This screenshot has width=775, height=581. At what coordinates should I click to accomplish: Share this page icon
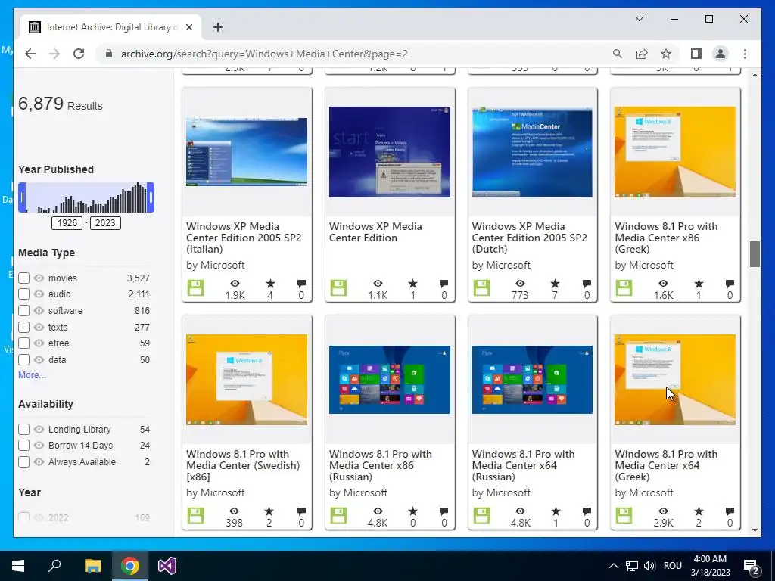[642, 54]
